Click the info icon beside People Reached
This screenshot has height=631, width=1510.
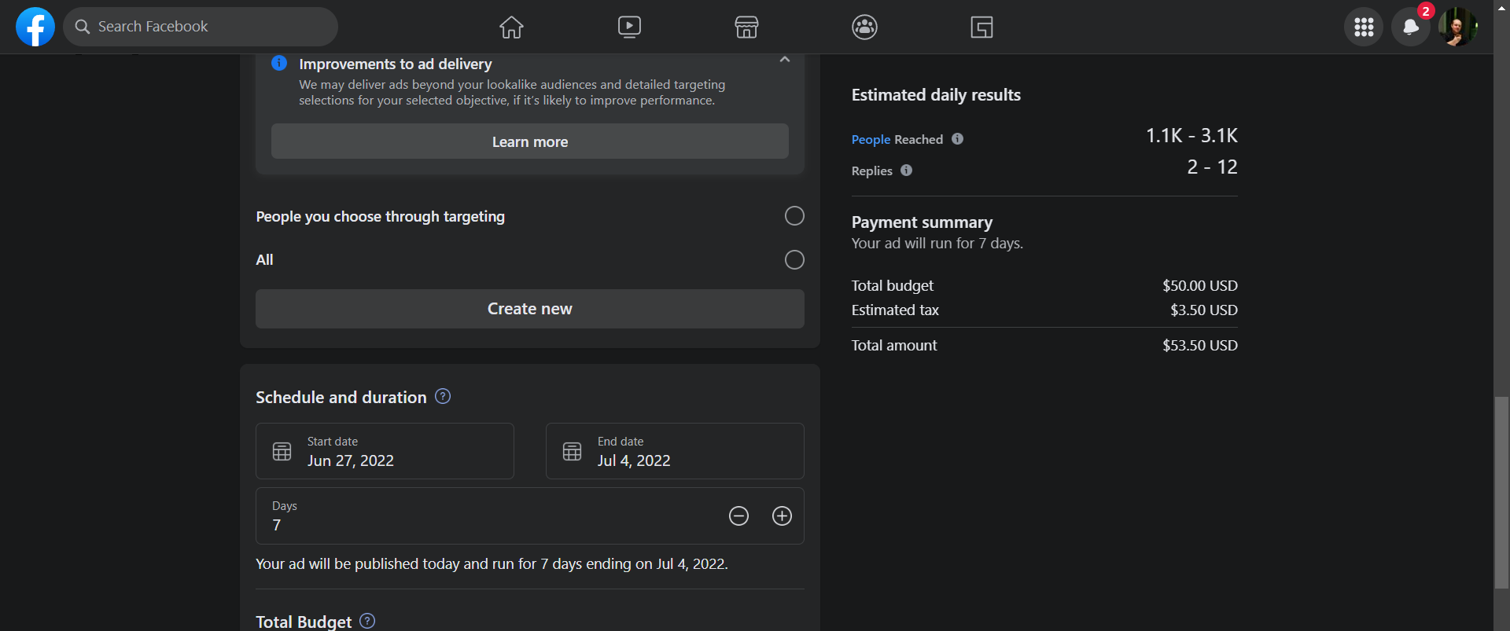[x=957, y=139]
